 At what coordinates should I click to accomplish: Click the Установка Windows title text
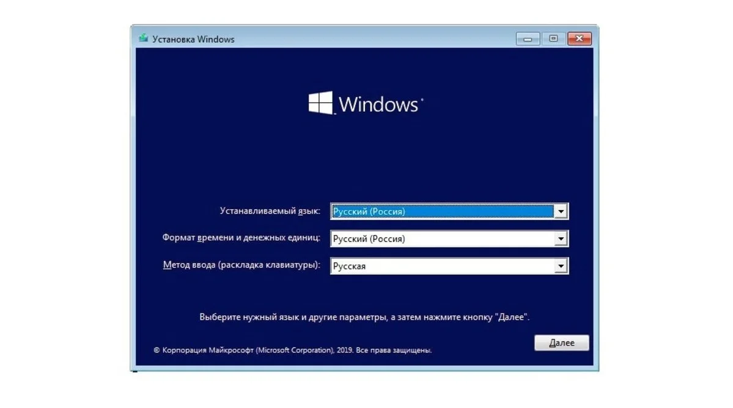pos(193,39)
